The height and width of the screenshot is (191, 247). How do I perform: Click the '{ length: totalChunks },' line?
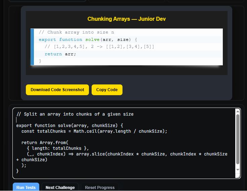coord(58,148)
